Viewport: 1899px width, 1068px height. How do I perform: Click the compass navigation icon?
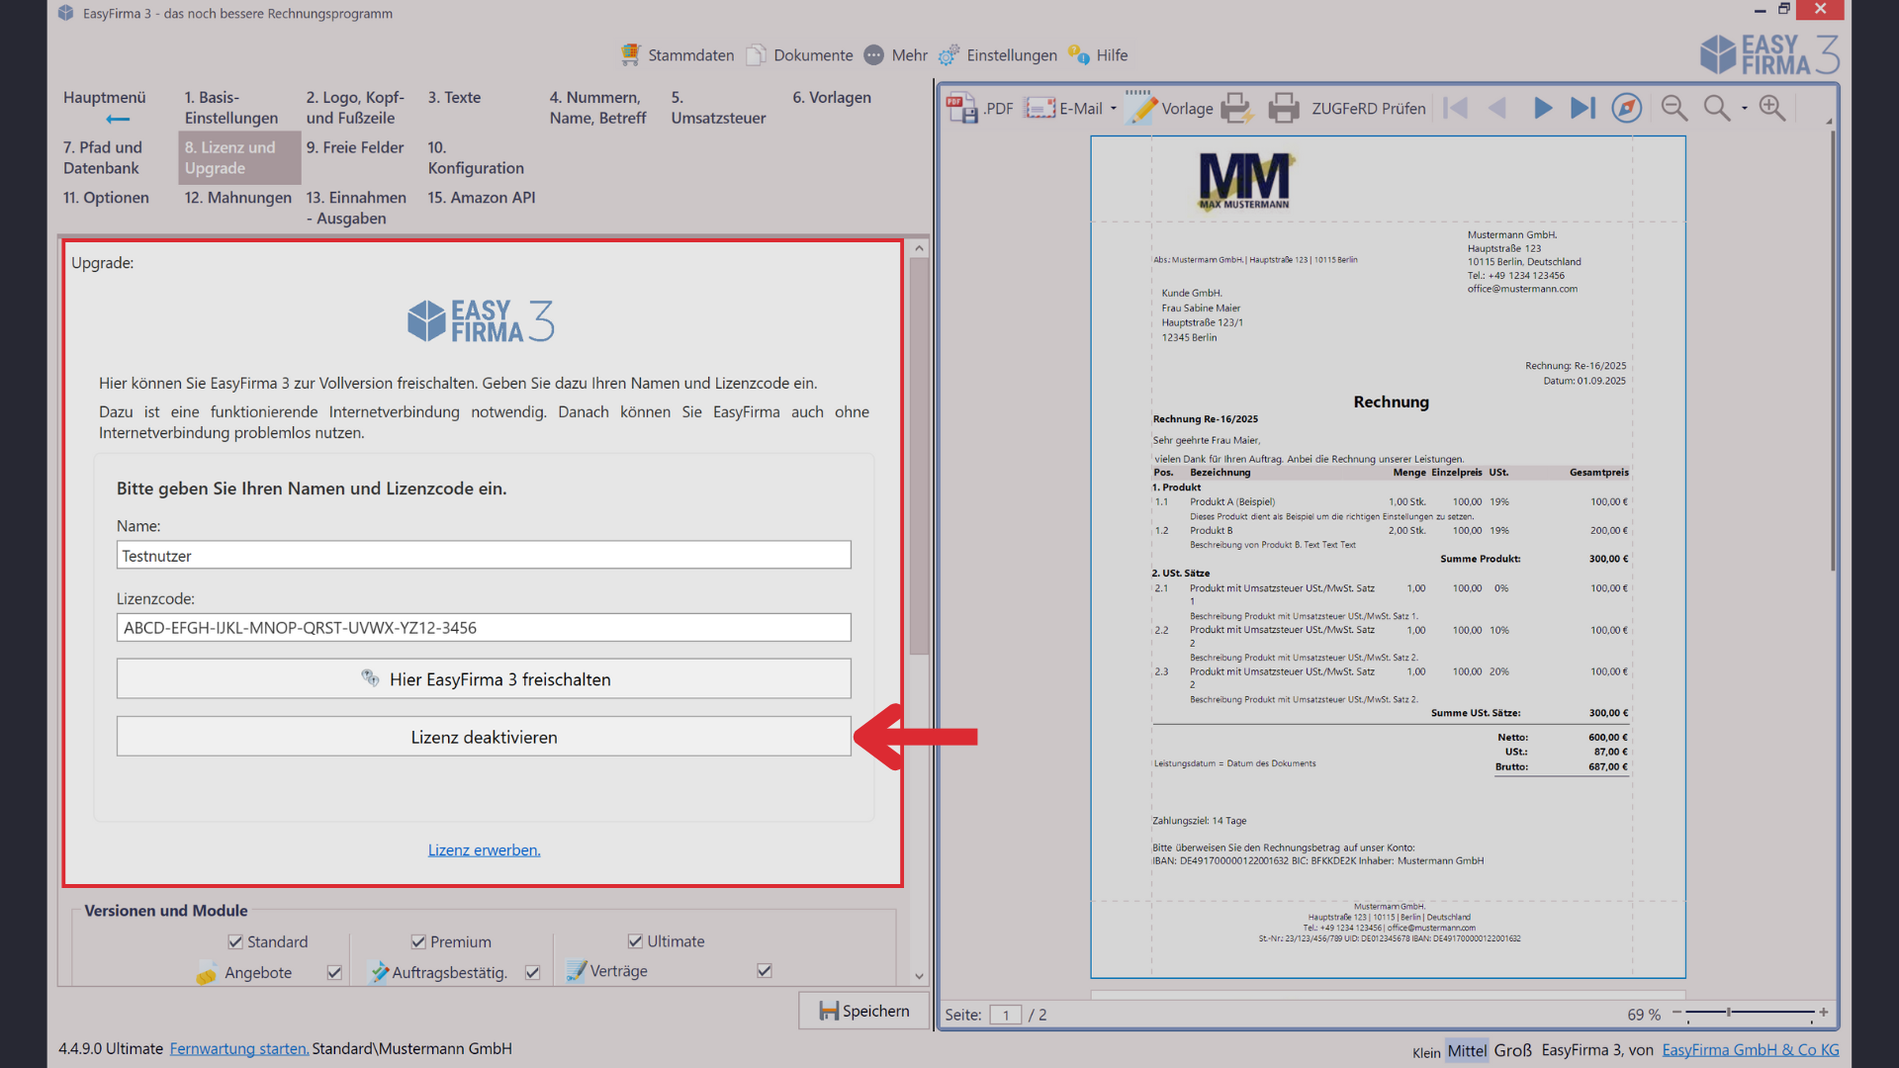pos(1627,108)
